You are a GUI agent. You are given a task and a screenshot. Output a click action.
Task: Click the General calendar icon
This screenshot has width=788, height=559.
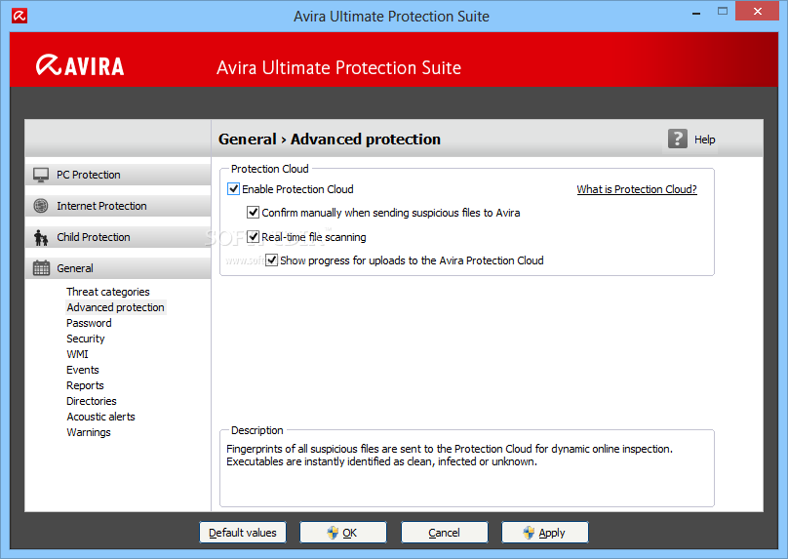pyautogui.click(x=41, y=268)
